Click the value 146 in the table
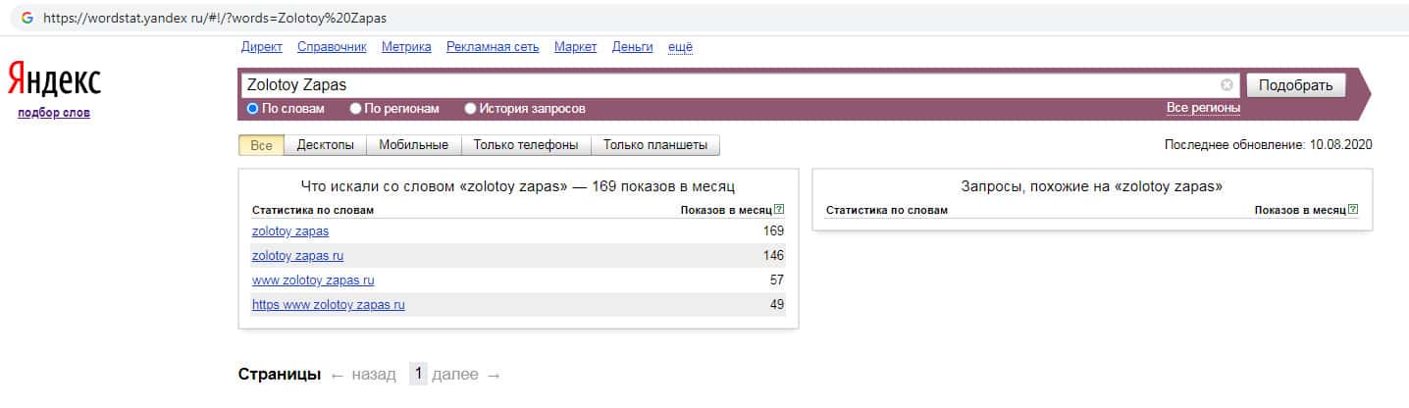The width and height of the screenshot is (1409, 408). tap(773, 256)
